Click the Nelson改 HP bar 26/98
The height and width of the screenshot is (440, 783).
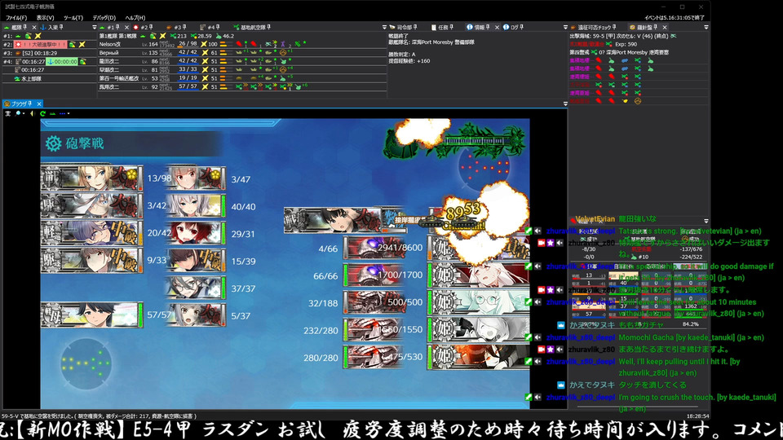pos(188,44)
